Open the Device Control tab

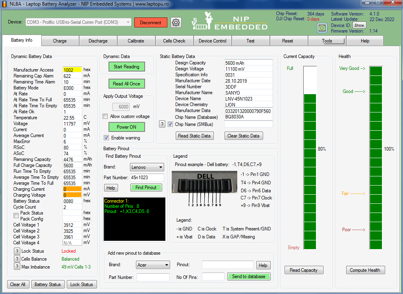[x=212, y=41]
